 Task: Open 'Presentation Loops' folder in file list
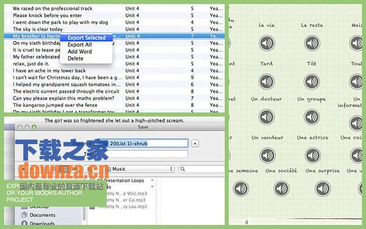[120, 180]
